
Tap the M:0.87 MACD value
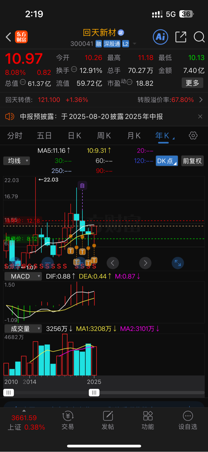click(x=128, y=276)
